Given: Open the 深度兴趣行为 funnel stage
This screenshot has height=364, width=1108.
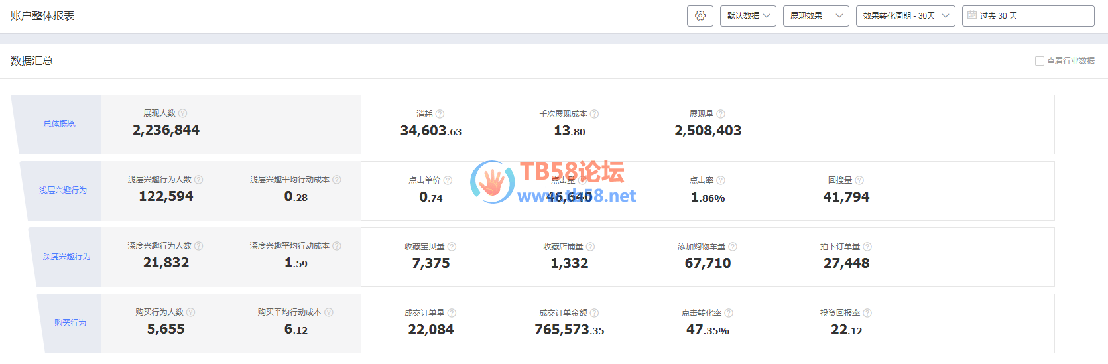Looking at the screenshot, I should [x=66, y=257].
